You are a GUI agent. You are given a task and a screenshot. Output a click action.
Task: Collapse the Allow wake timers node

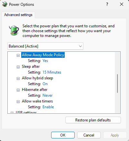[x=18, y=101]
